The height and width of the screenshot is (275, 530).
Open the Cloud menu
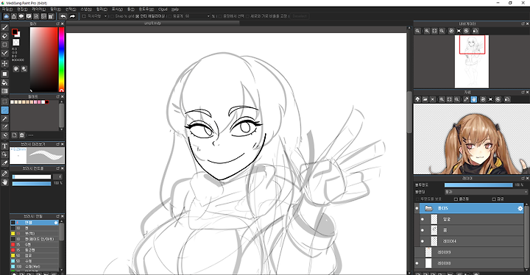point(163,10)
